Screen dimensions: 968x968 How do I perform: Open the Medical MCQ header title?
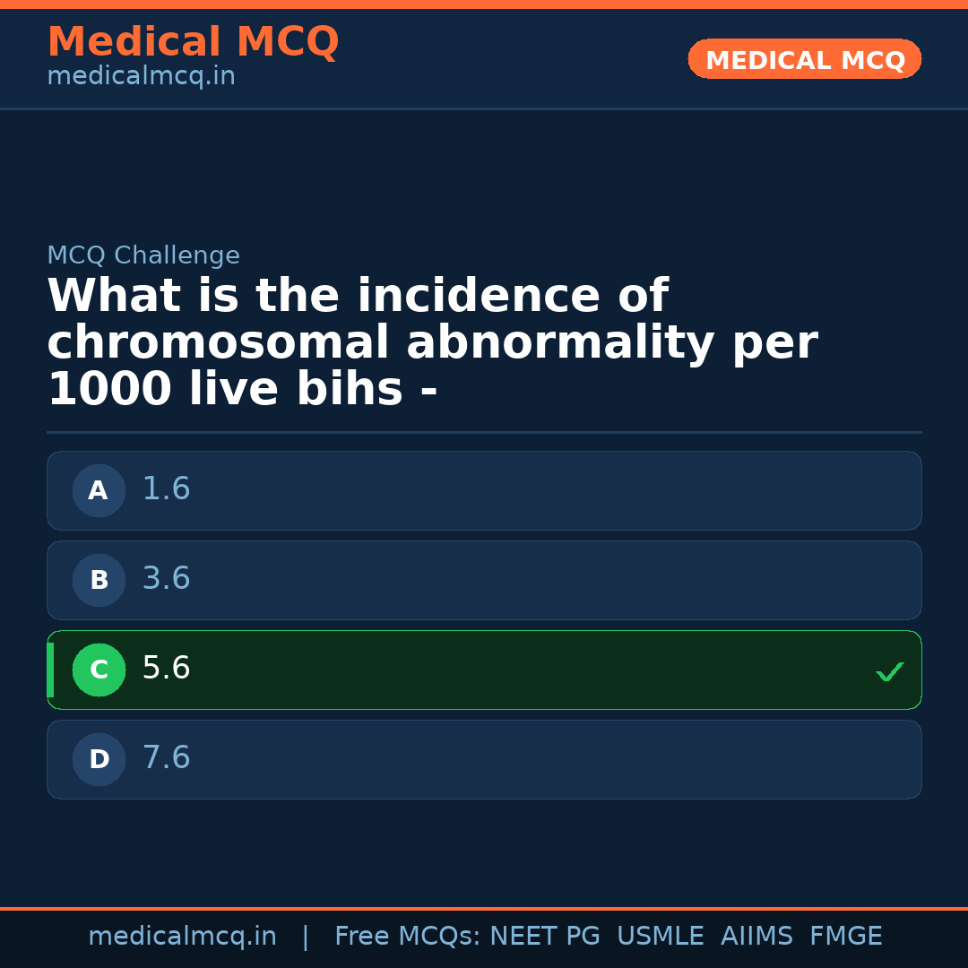pyautogui.click(x=193, y=42)
